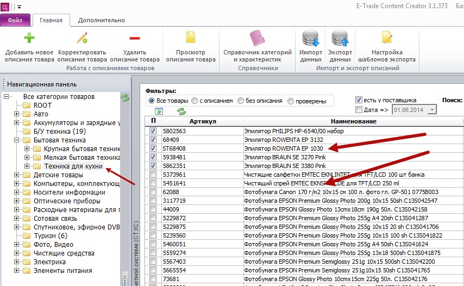Screen dimensions: 464x286
Task: Click the ROOT folder icon
Action: [27, 105]
